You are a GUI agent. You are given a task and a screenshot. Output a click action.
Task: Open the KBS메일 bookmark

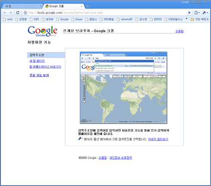(107, 19)
